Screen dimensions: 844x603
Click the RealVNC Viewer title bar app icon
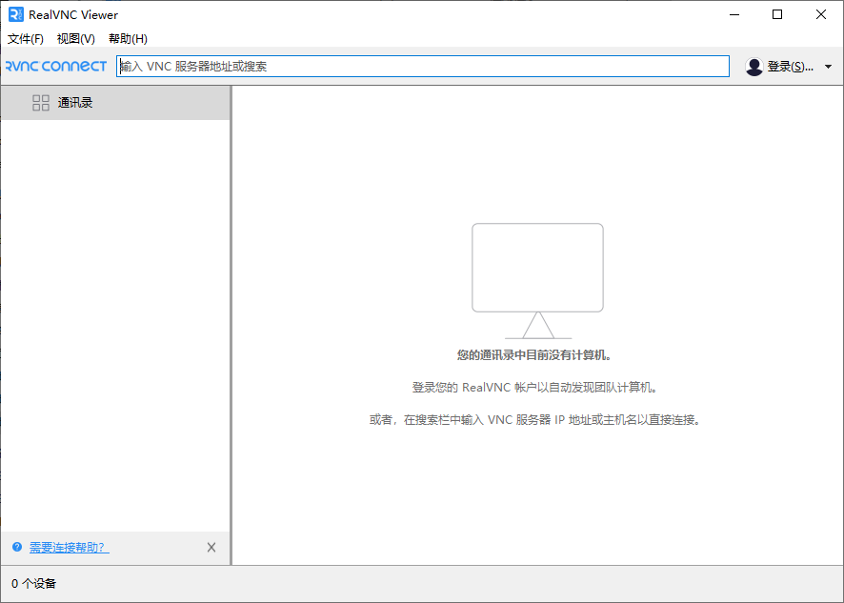click(x=16, y=14)
